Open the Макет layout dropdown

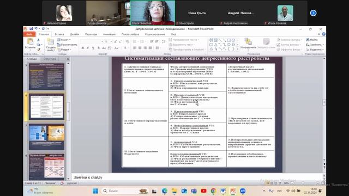[64, 40]
